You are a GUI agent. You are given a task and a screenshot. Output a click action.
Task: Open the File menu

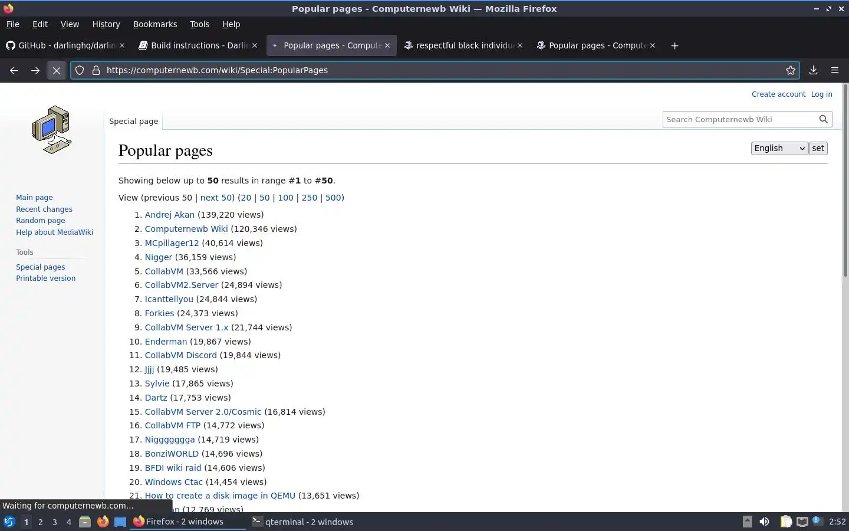(x=13, y=24)
